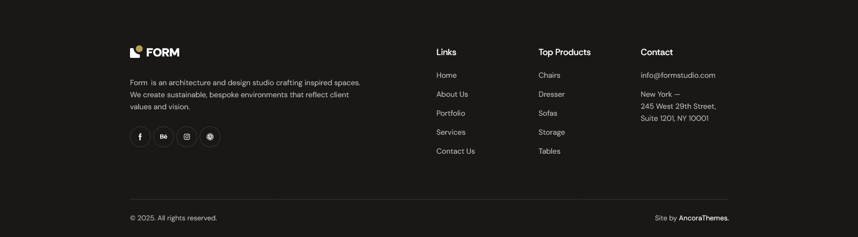Open the Dribbble social icon
The width and height of the screenshot is (858, 237).
210,137
